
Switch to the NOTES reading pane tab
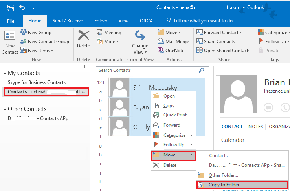tap(255, 127)
